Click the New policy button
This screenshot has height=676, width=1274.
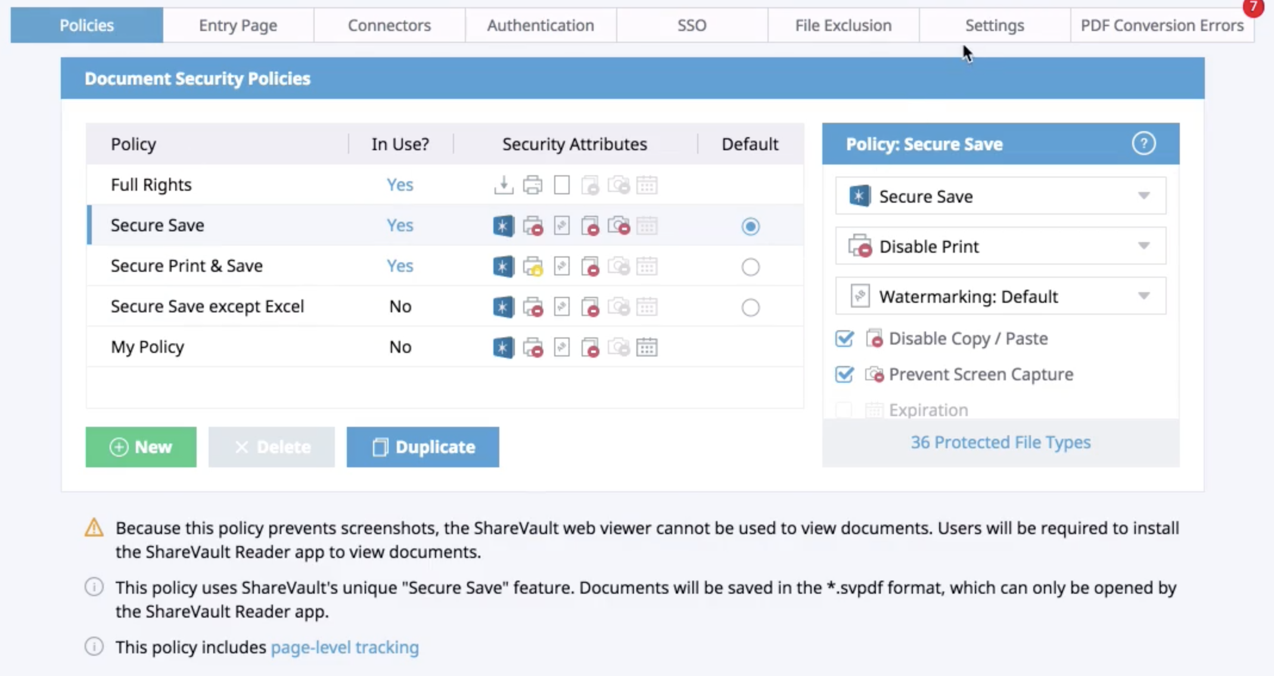pos(141,446)
